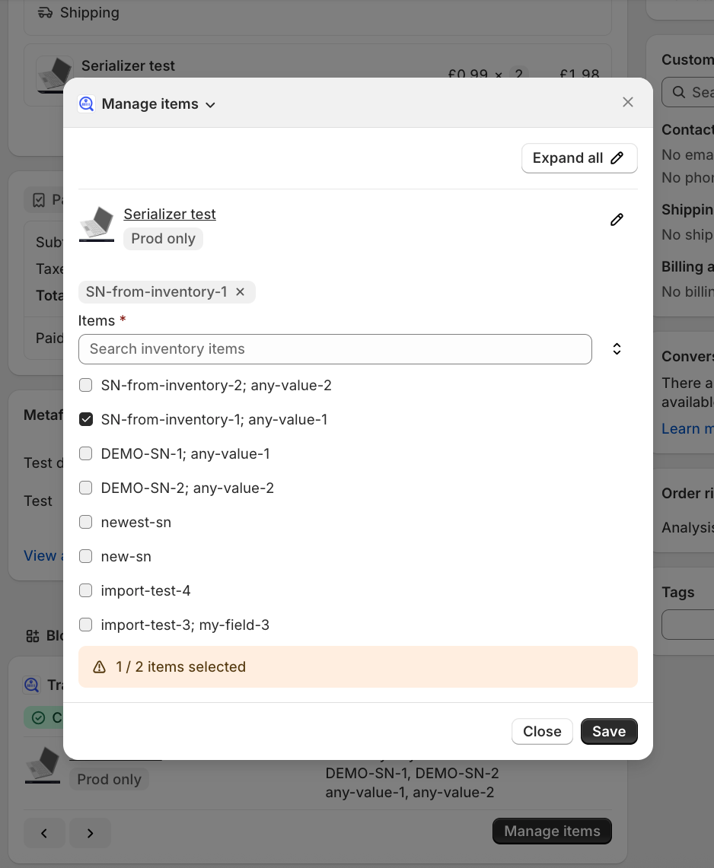Toggle the items list up-down selector arrows

(617, 349)
